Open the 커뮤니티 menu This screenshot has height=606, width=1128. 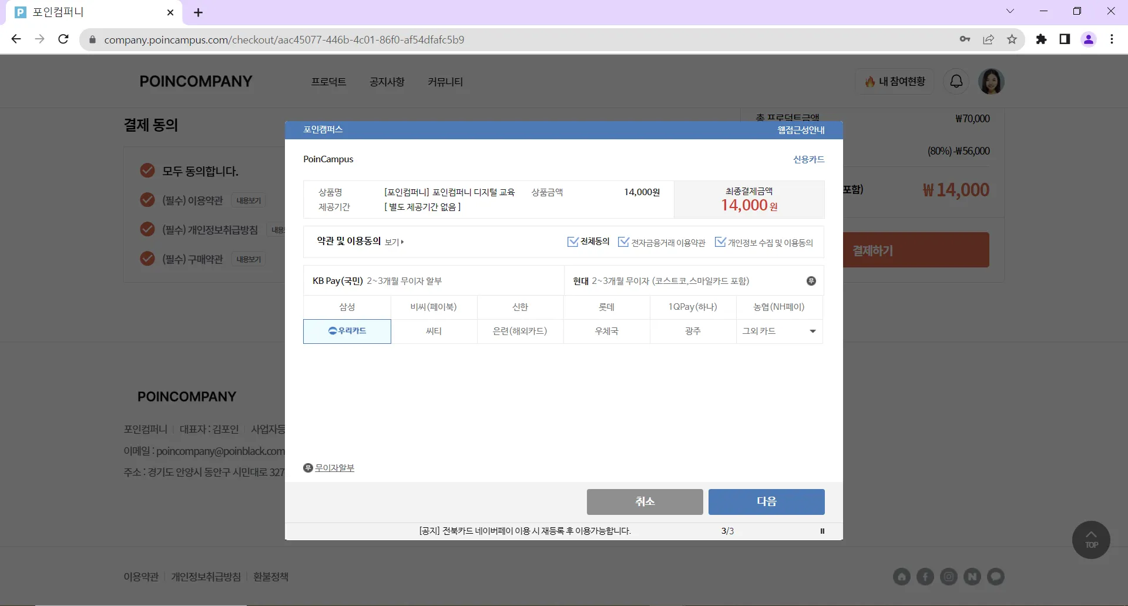pos(445,82)
